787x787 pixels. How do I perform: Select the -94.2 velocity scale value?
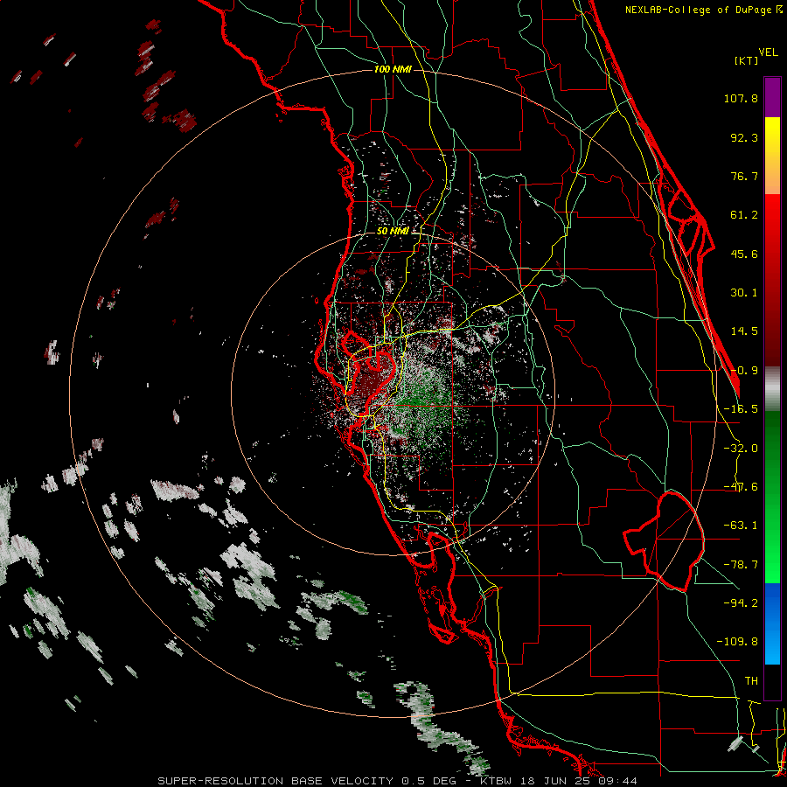[x=741, y=602]
